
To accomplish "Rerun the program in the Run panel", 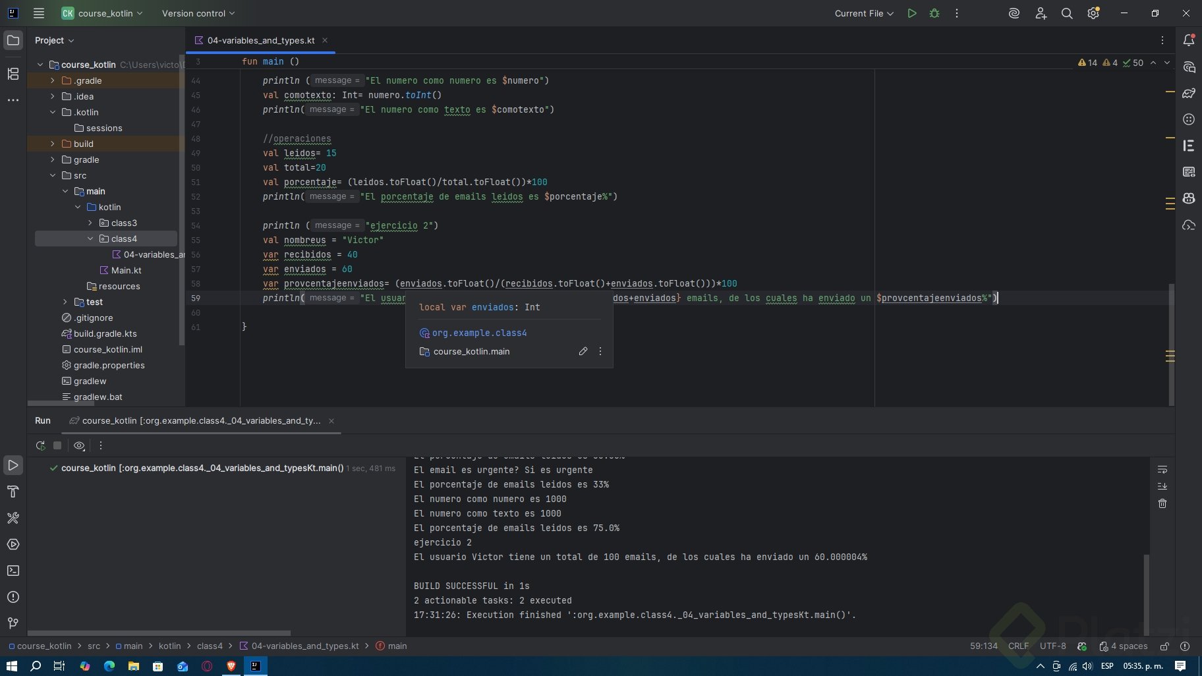I will coord(40,445).
